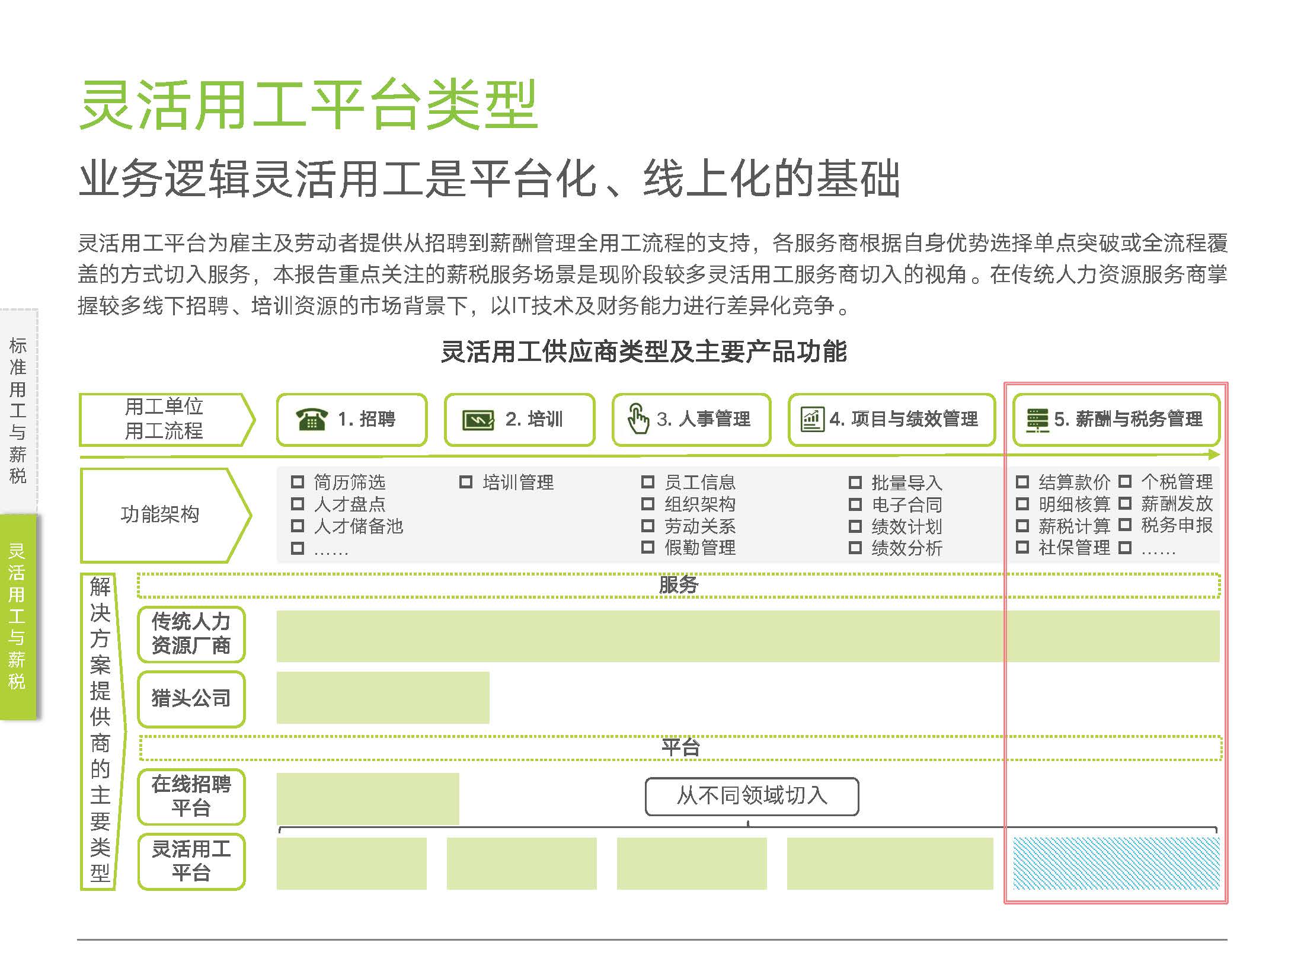Click the blue hatched bar under 薪酬与税务管理
Viewport: 1304px width, 978px height.
click(x=1116, y=863)
